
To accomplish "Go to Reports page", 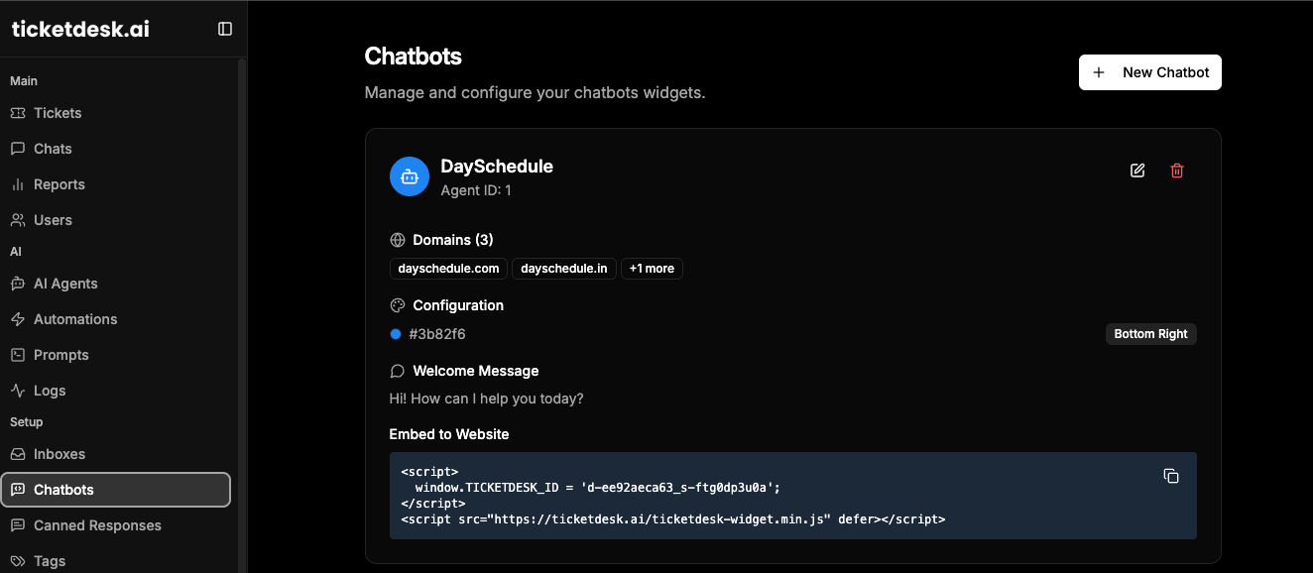I will [59, 184].
